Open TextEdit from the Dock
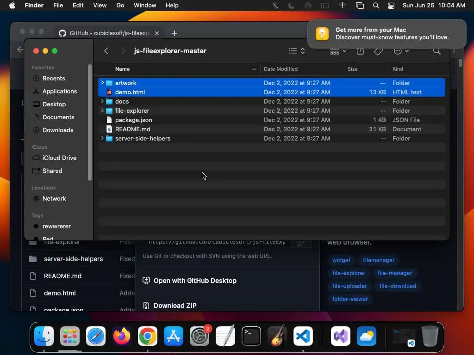 [x=225, y=336]
